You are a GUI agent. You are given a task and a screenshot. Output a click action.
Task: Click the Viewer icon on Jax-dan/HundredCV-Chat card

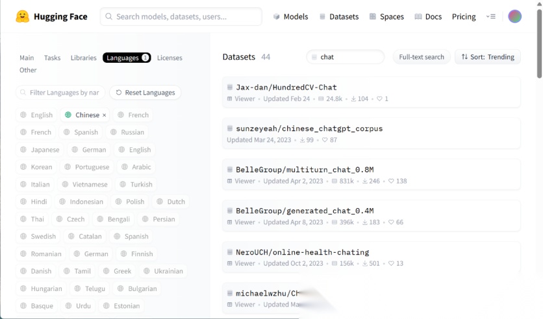coord(229,99)
